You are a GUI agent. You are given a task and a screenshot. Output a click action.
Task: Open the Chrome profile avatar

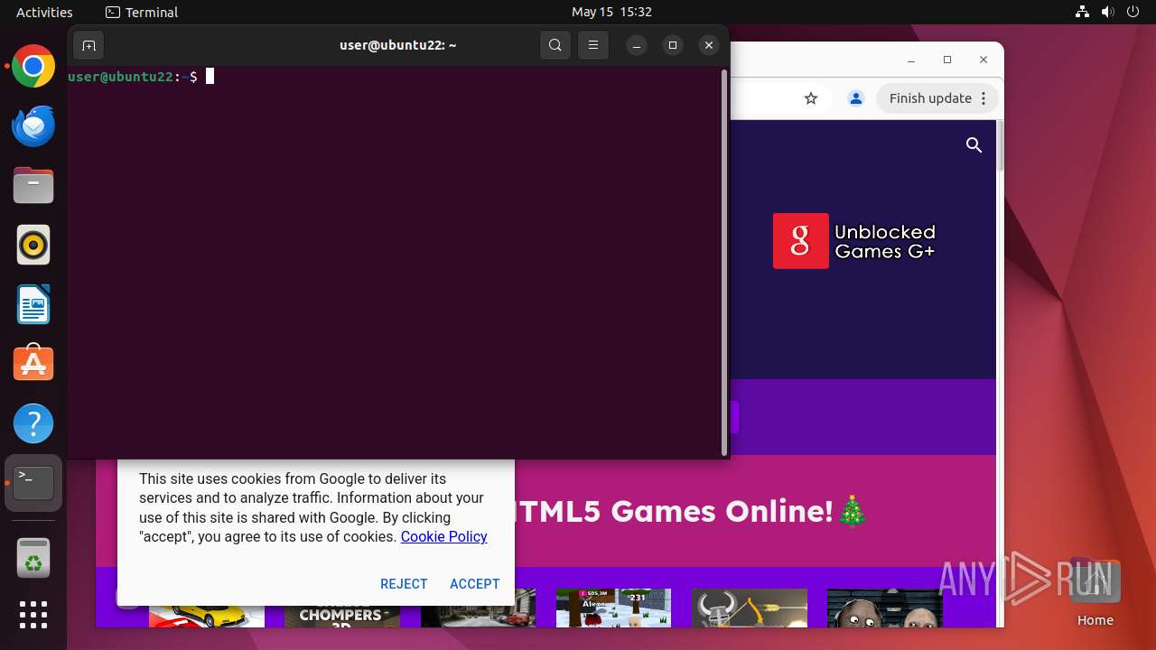click(856, 98)
